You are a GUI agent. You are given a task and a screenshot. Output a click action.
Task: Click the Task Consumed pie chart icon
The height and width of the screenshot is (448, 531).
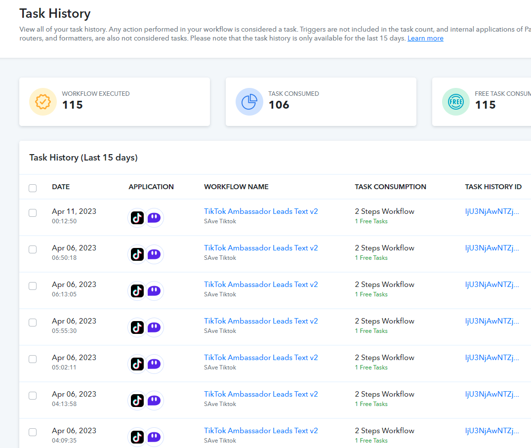(249, 102)
